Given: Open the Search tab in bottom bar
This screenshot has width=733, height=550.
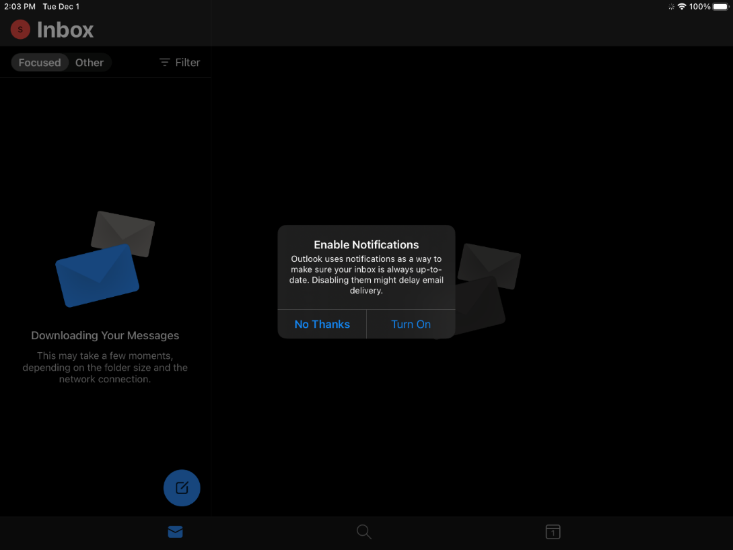Looking at the screenshot, I should [363, 532].
